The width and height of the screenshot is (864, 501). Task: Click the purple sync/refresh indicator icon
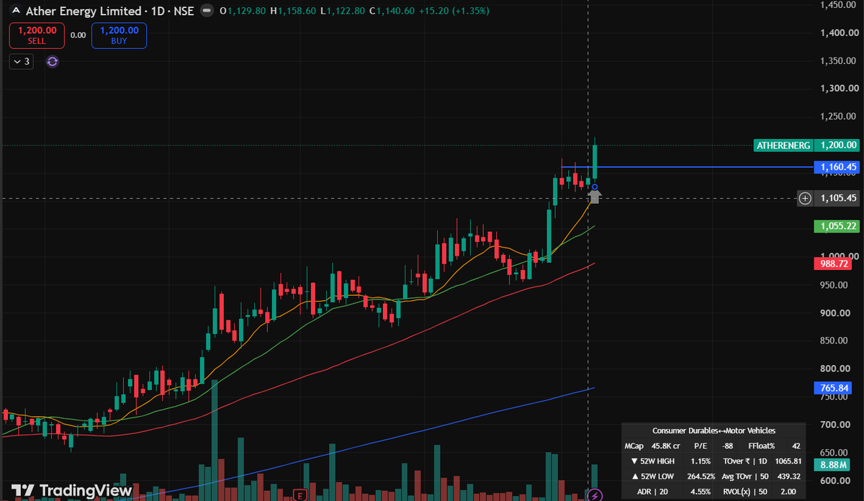[x=52, y=62]
